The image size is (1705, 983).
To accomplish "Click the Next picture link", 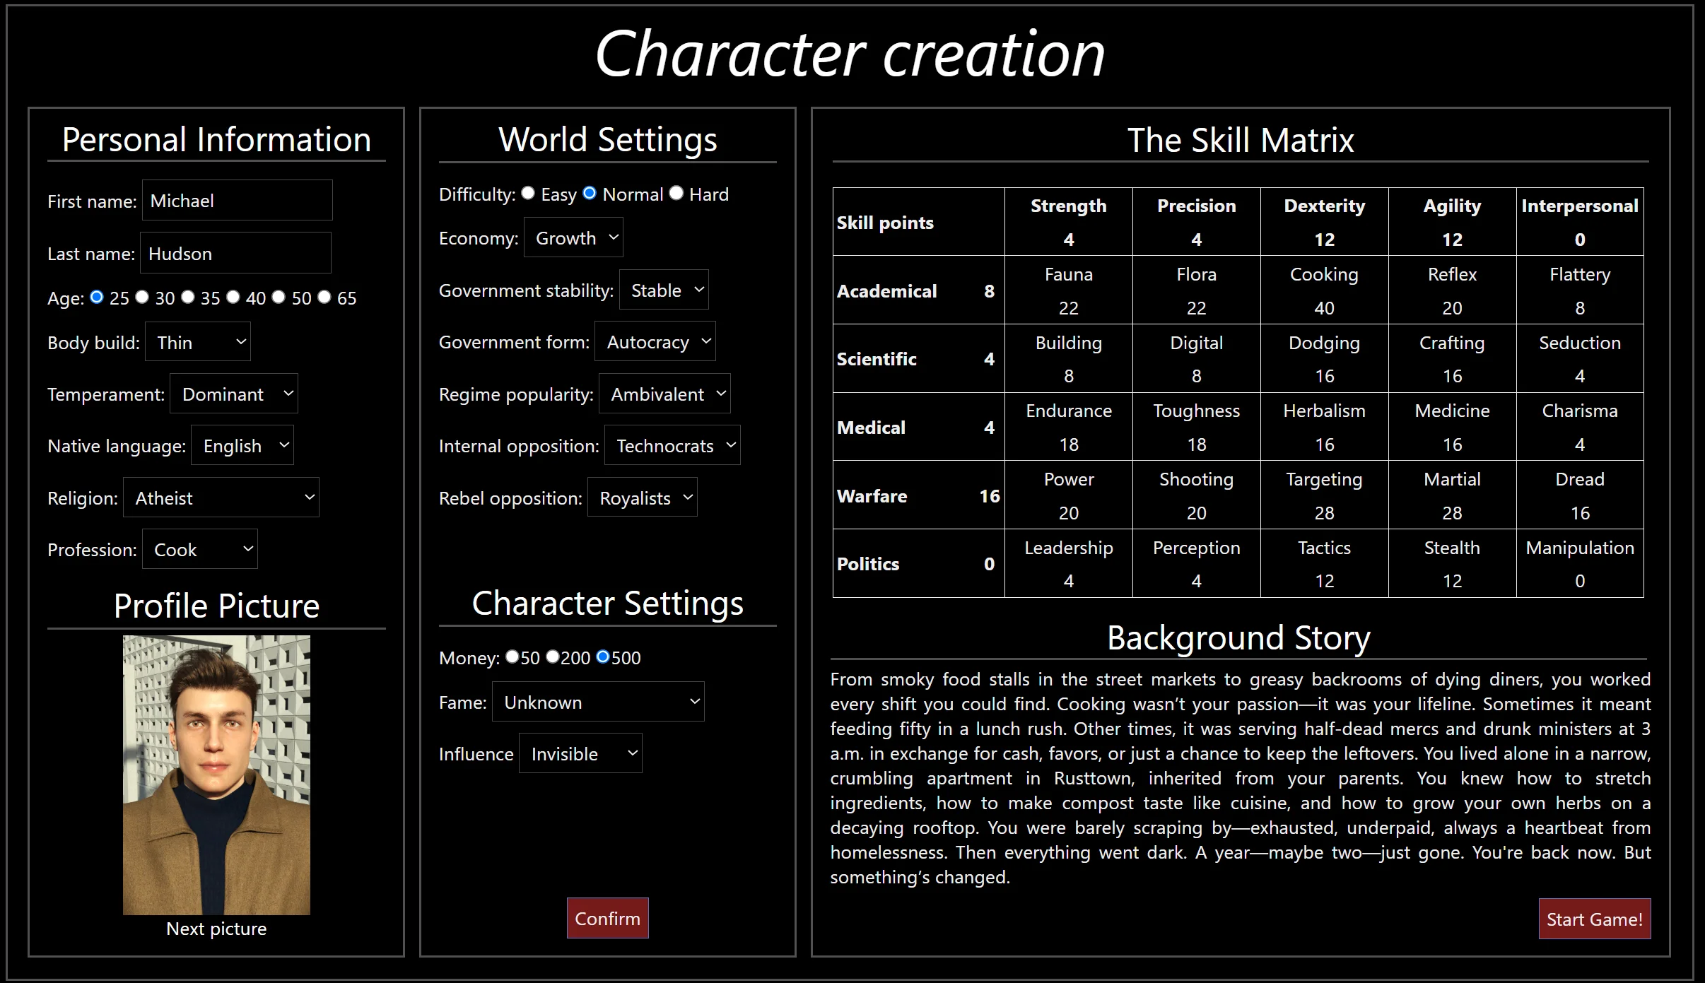I will pyautogui.click(x=216, y=929).
